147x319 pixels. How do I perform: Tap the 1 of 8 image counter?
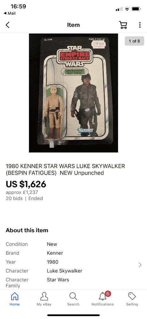coord(134,41)
